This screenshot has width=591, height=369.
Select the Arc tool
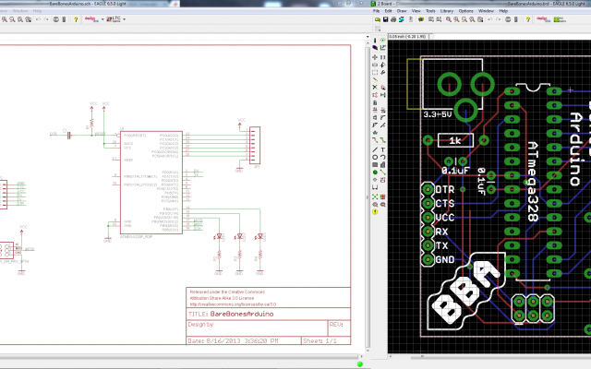tap(383, 157)
